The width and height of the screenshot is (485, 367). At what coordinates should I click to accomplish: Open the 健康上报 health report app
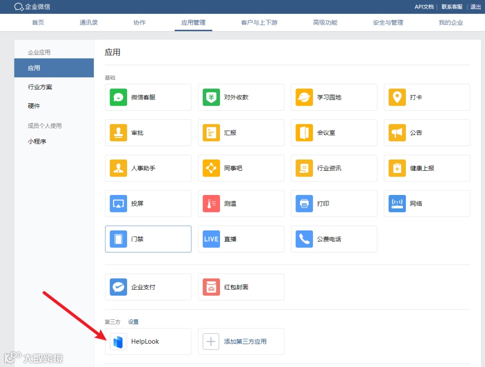427,168
